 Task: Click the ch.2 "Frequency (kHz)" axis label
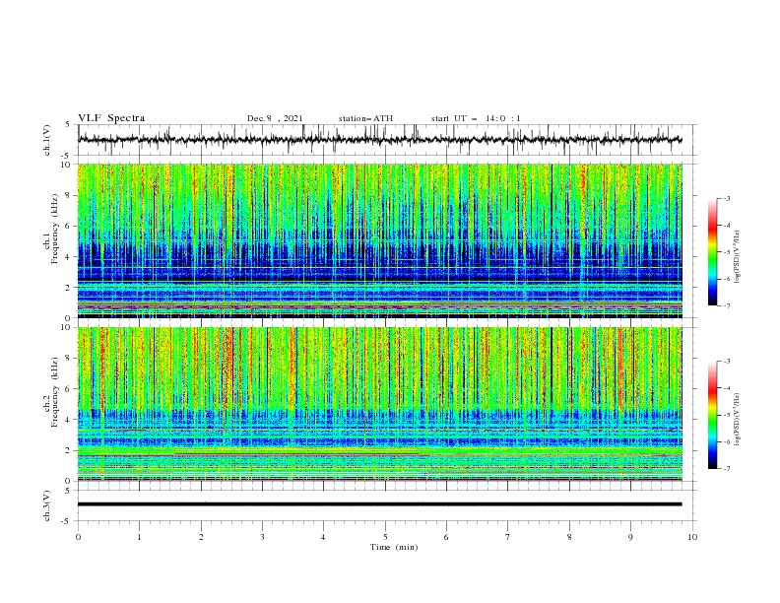pyautogui.click(x=55, y=391)
